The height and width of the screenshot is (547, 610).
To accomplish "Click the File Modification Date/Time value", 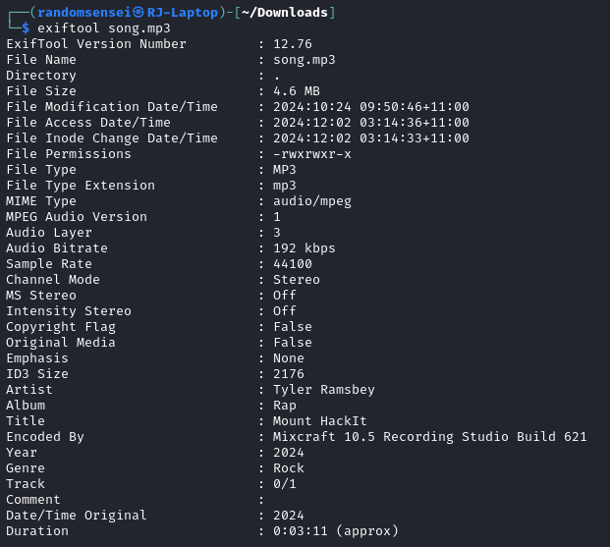I will coord(371,107).
